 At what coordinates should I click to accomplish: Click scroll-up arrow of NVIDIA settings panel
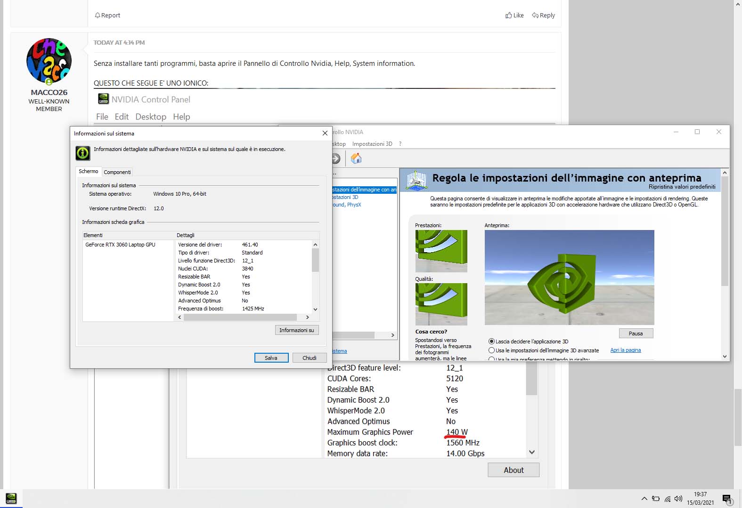[725, 173]
